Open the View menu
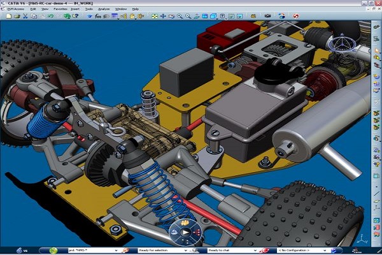Screen dimensions: 382x255 pos(45,9)
